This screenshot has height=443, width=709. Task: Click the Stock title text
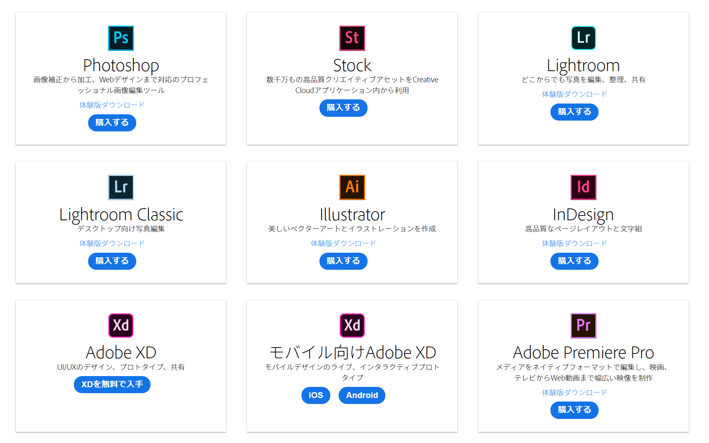pos(352,66)
